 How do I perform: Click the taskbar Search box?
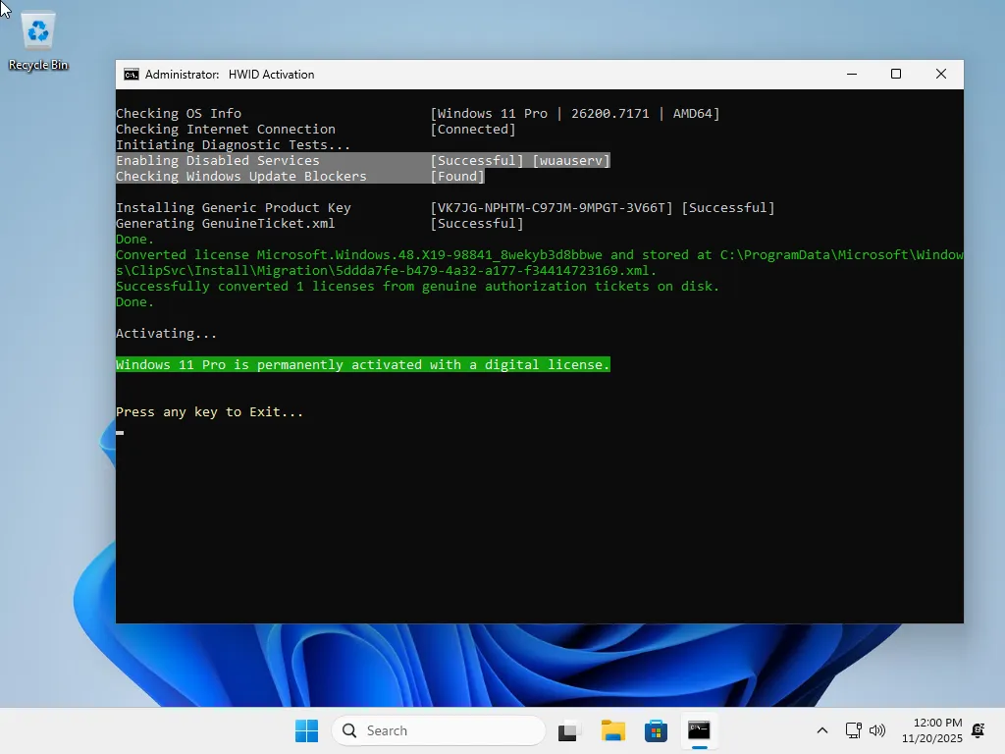[439, 730]
